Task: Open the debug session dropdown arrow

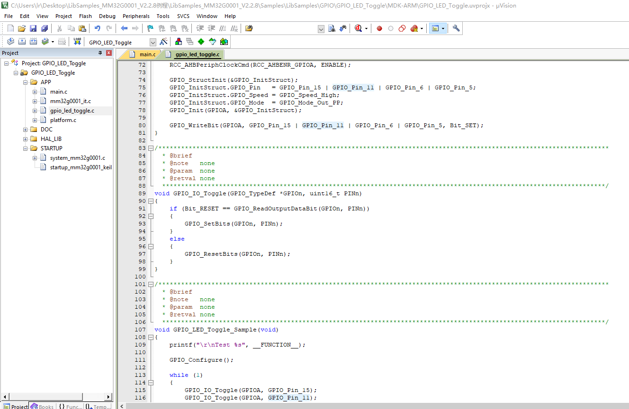Action: coord(366,28)
